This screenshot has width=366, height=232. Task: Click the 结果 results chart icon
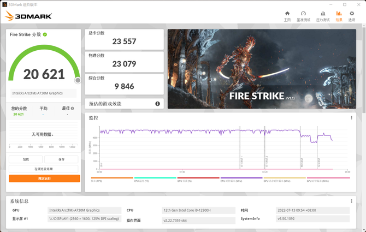339,15
